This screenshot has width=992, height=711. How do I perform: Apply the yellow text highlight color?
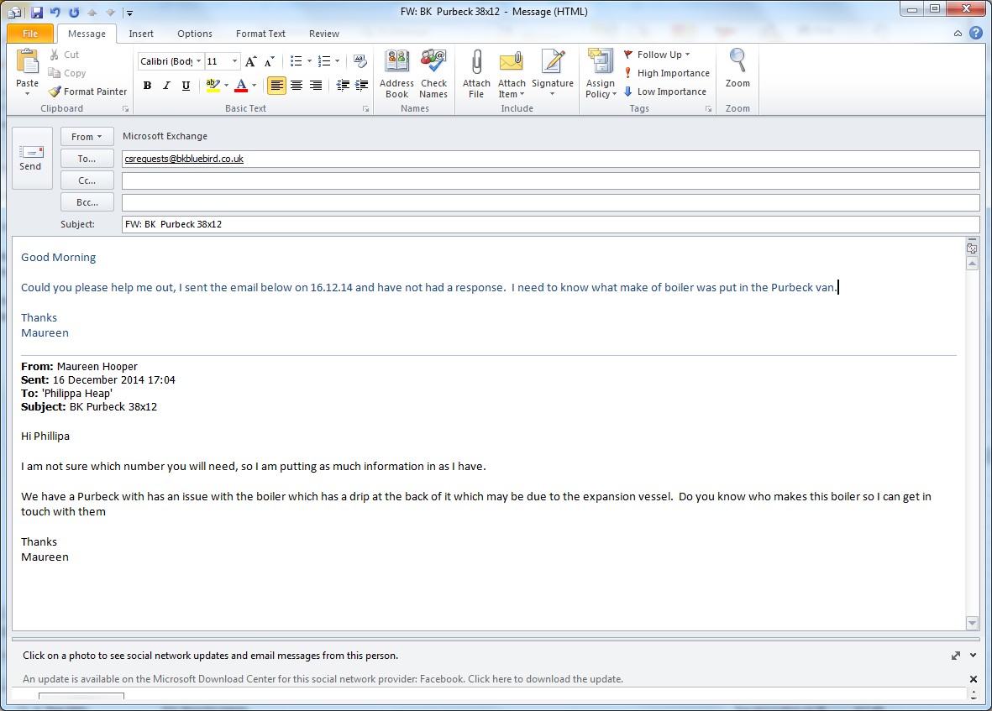coord(213,86)
